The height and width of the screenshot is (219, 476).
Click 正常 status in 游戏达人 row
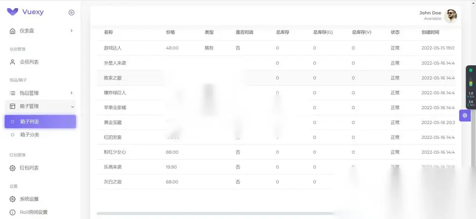[395, 48]
